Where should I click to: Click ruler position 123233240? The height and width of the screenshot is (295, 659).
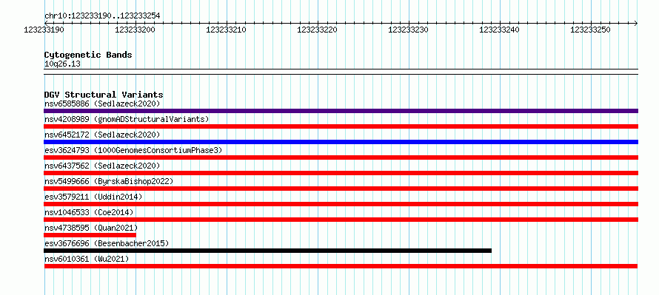coord(499,30)
